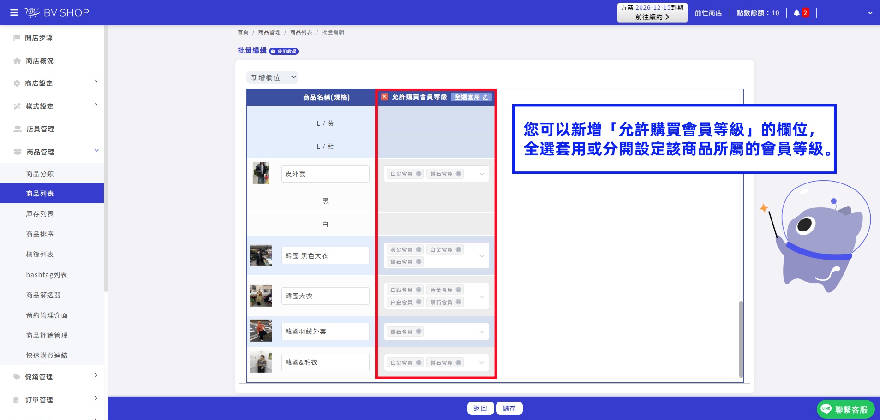The width and height of the screenshot is (880, 420).
Task: Remove 鑽石會員 tag from 韓國 黑色大衣 row
Action: (x=419, y=261)
